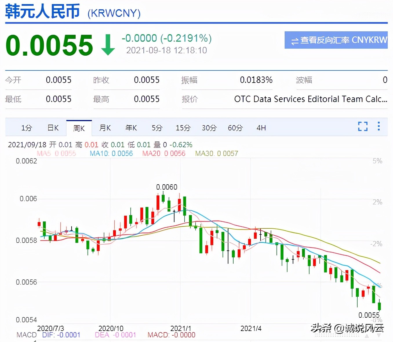Image resolution: width=393 pixels, height=342 pixels.
Task: Switch to the 4H chart tab
Action: tap(261, 128)
